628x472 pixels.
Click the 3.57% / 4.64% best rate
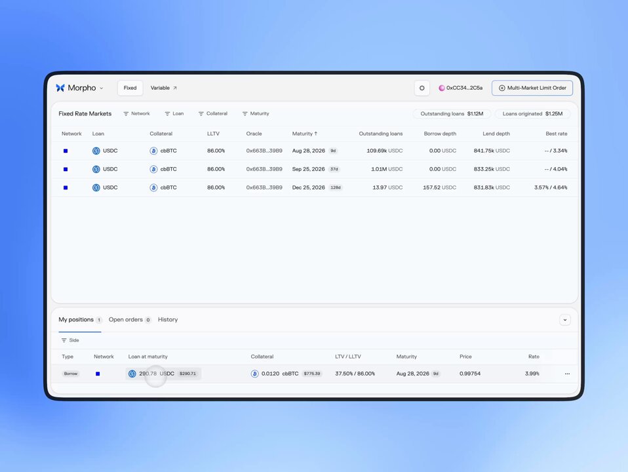click(551, 187)
